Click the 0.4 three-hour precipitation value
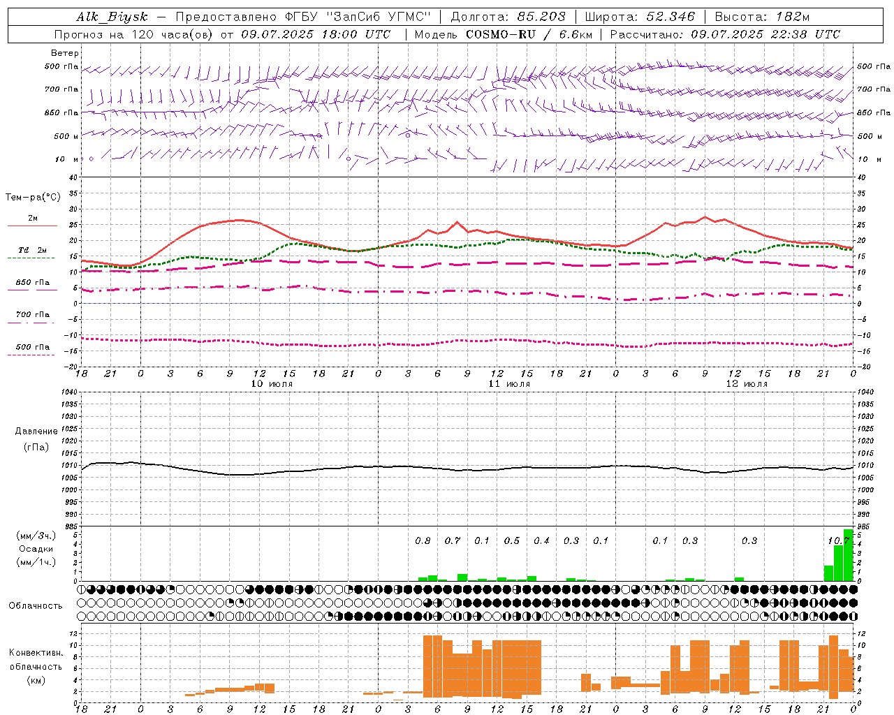 pyautogui.click(x=542, y=541)
